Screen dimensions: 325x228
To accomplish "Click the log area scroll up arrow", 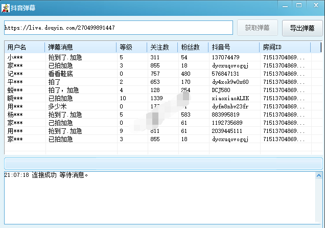I will point(319,175).
